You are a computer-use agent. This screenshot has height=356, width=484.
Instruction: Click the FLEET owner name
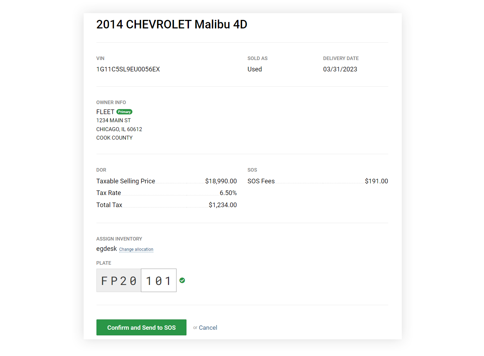(x=105, y=112)
